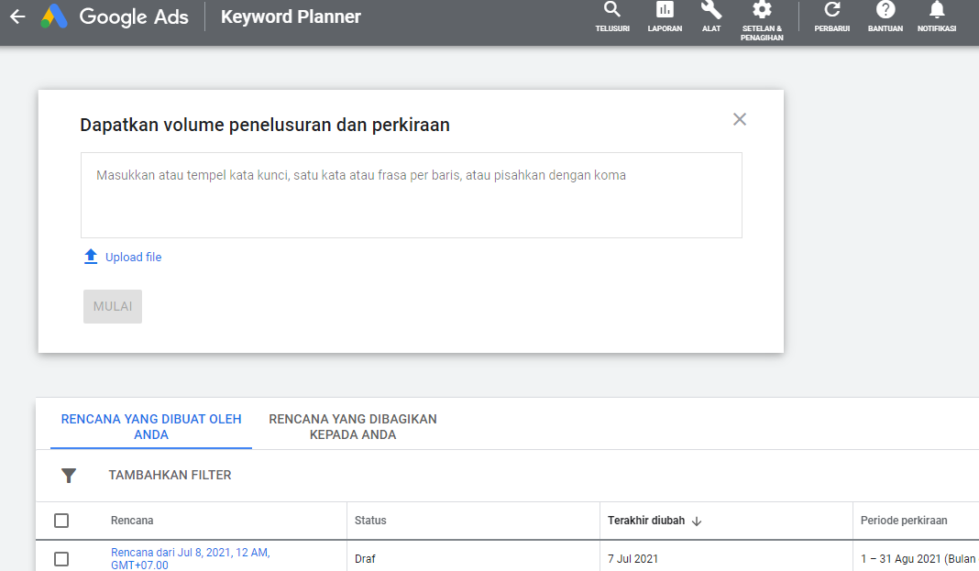Viewport: 979px width, 571px height.
Task: Open plan Rencana dari Jul 8, 2021 link
Action: [190, 558]
